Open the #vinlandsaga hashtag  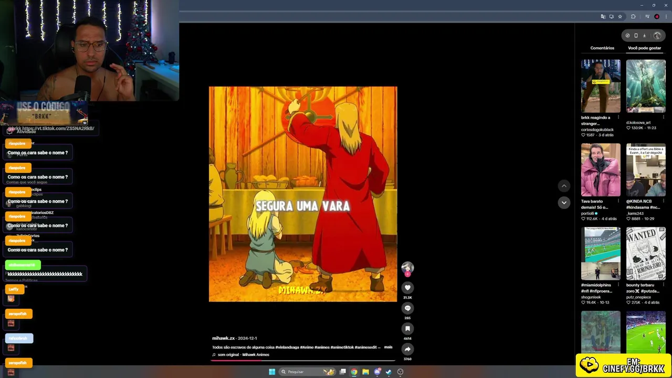tap(287, 347)
